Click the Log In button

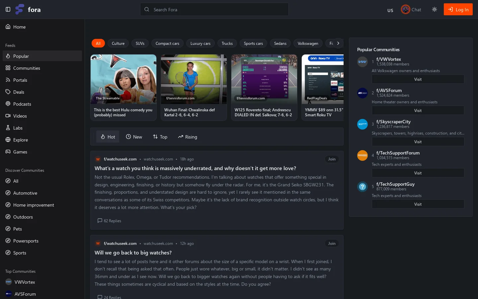[x=458, y=9]
